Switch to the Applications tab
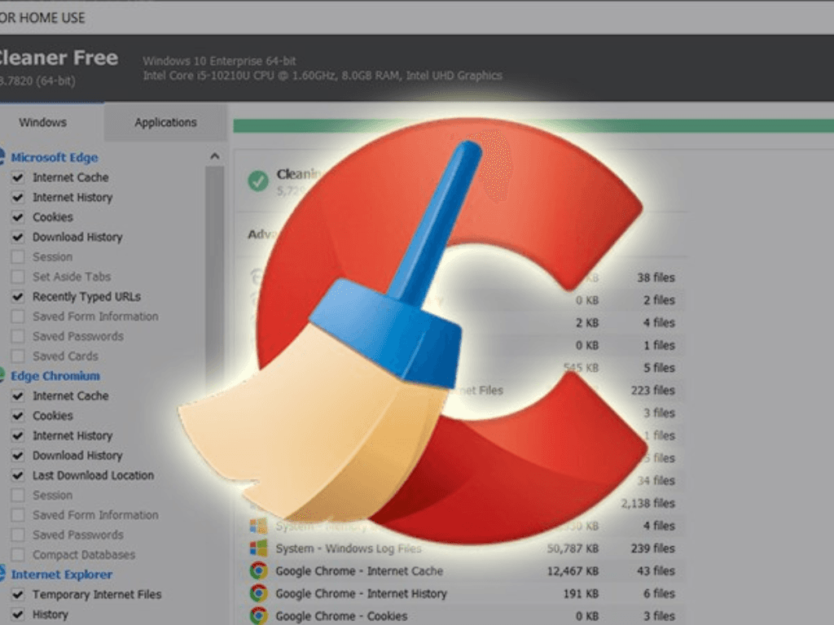This screenshot has width=834, height=625. pos(165,123)
